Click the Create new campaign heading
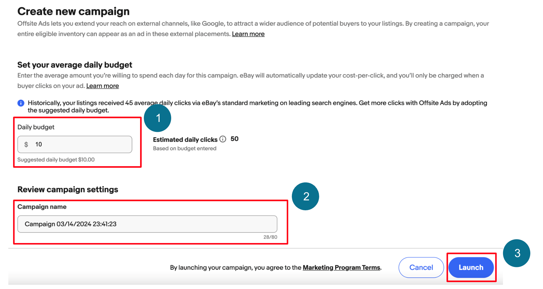This screenshot has width=543, height=289. (73, 11)
